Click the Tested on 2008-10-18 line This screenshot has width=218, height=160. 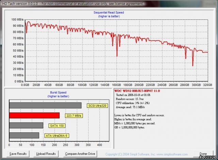click(x=133, y=95)
